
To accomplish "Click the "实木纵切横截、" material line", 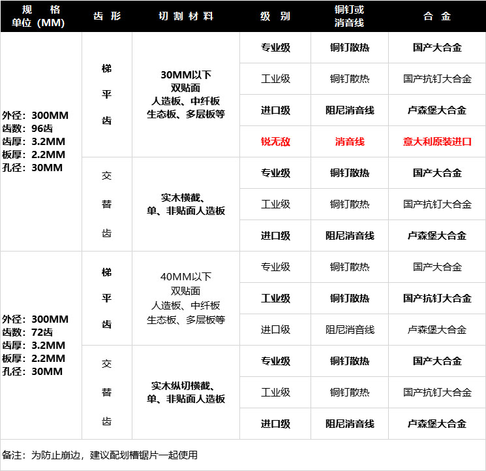I will 183,386.
